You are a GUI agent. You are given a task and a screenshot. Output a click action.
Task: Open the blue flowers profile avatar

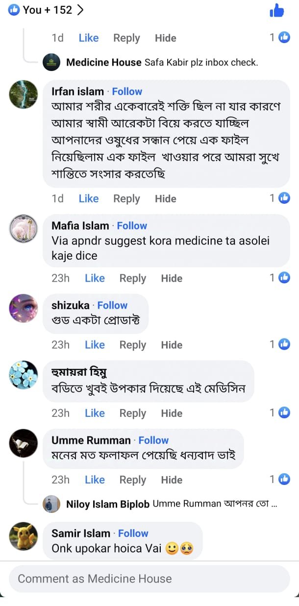pyautogui.click(x=24, y=375)
